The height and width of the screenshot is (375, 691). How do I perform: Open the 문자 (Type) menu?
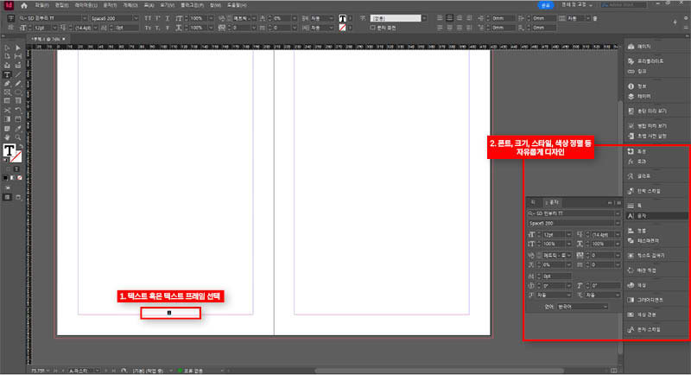(110, 5)
